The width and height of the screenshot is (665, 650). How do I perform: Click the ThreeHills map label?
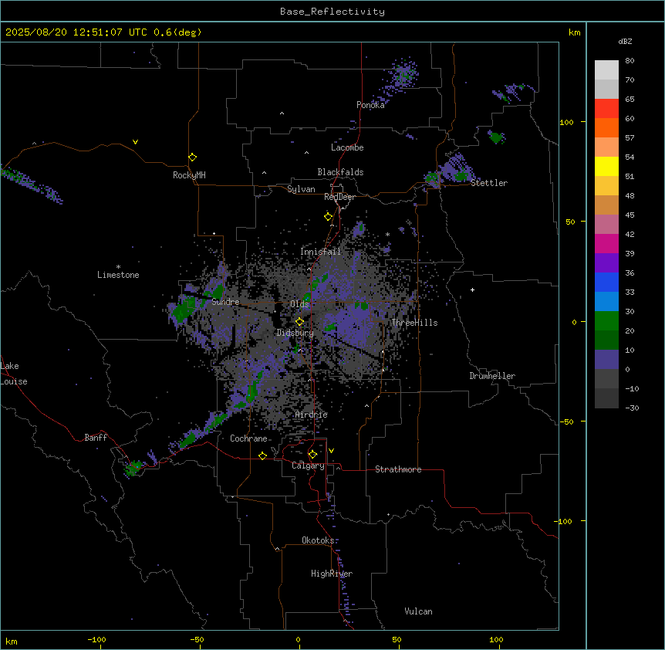click(x=414, y=323)
